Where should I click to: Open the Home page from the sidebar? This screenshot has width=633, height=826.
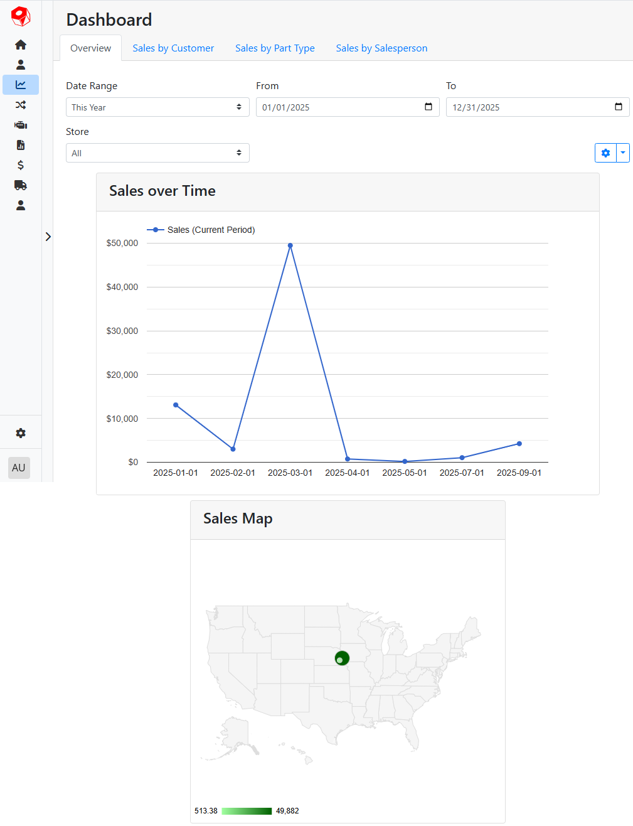21,44
